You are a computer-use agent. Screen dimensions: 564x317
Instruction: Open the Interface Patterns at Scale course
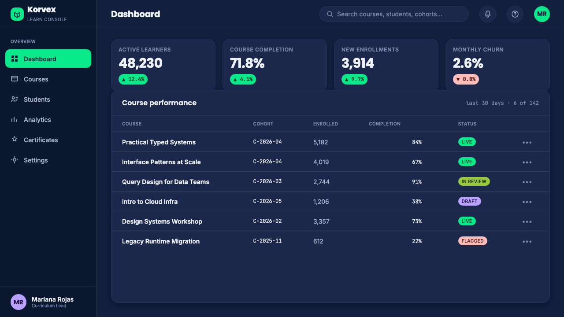[x=161, y=162]
